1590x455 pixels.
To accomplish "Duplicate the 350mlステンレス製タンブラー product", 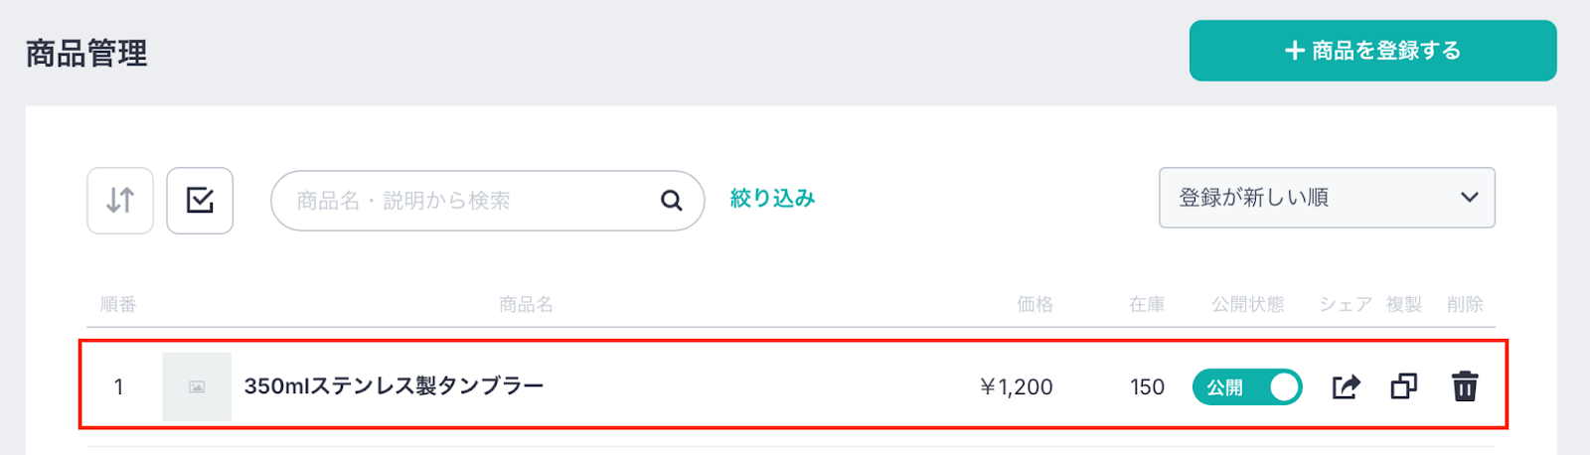I will coord(1404,386).
